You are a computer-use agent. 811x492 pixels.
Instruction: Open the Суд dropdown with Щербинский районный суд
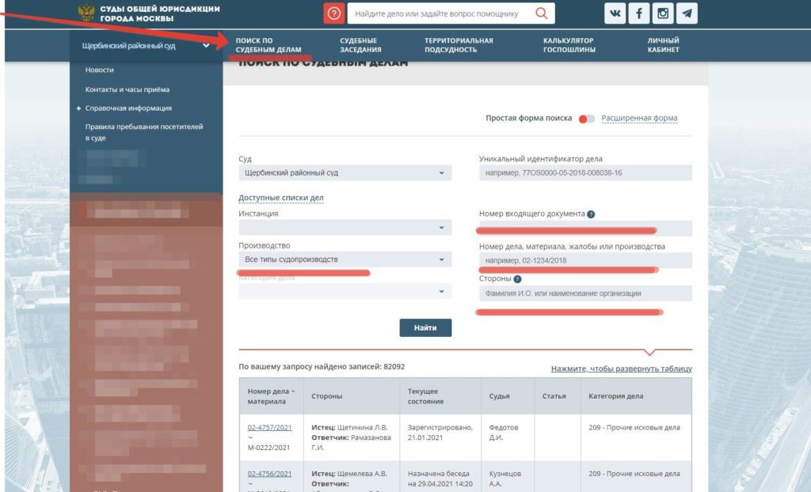[345, 172]
